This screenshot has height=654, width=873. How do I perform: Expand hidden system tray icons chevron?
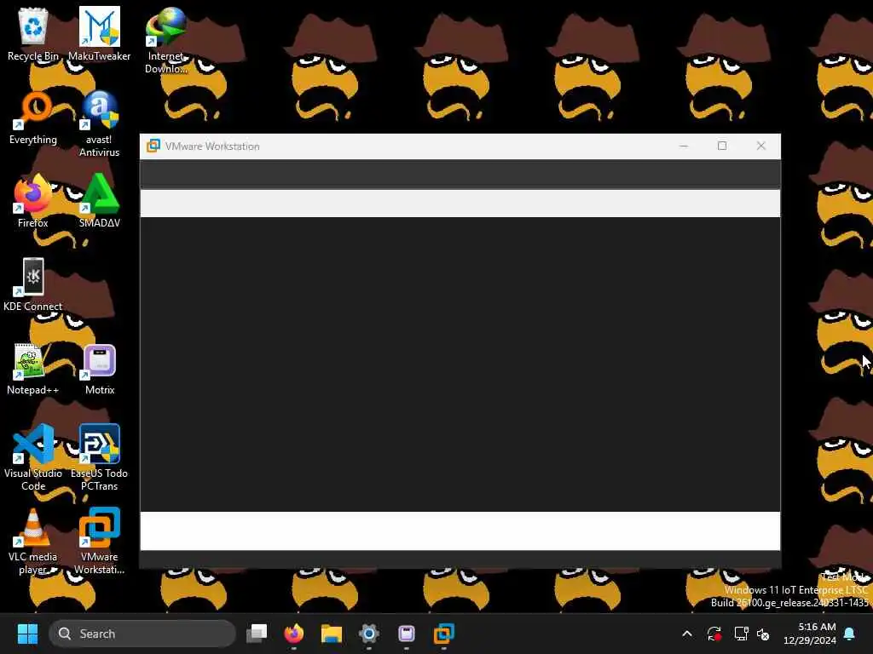pyautogui.click(x=687, y=634)
